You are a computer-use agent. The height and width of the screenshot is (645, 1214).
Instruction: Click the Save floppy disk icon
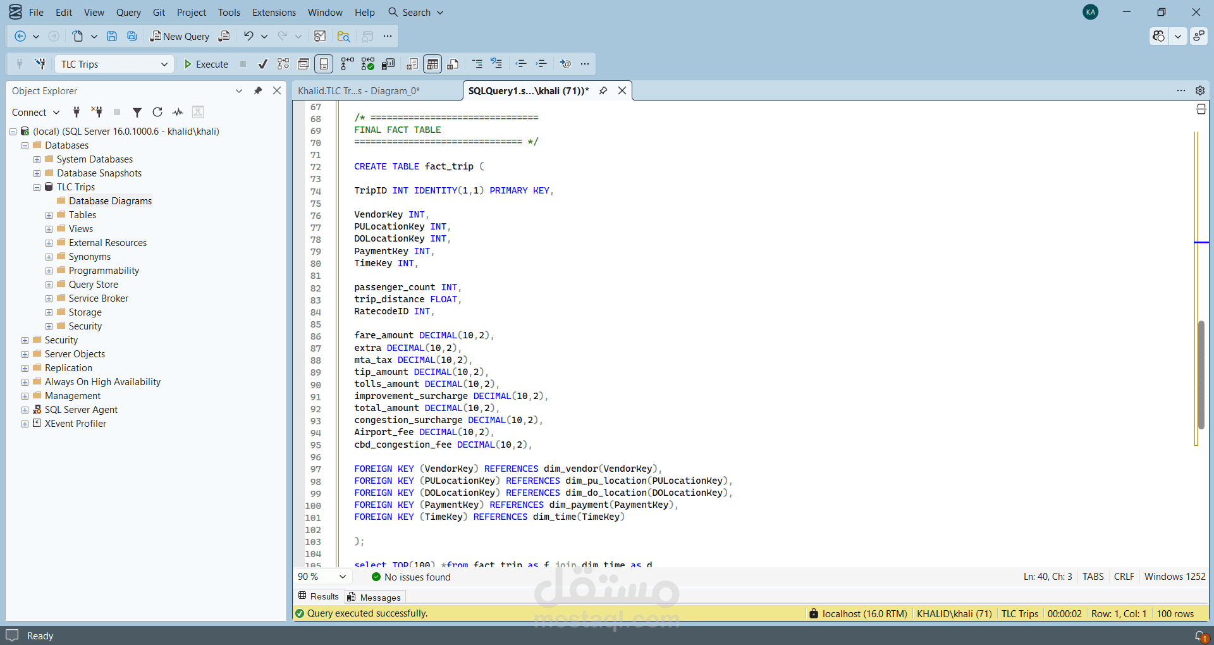[112, 36]
